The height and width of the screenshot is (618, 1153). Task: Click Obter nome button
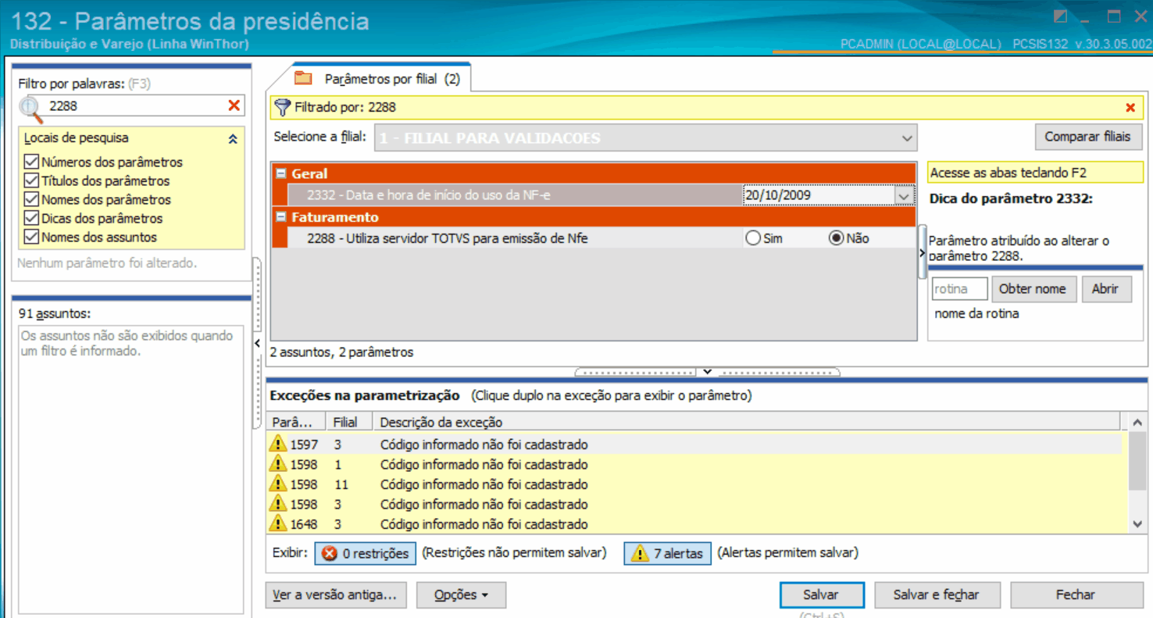(x=1032, y=289)
